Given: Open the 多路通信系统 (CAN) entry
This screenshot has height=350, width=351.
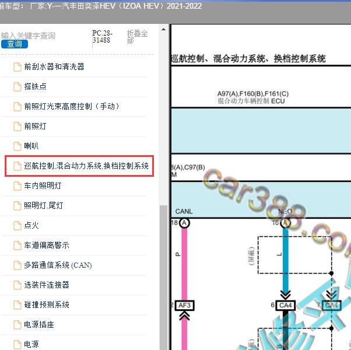Looking at the screenshot, I should click(58, 265).
